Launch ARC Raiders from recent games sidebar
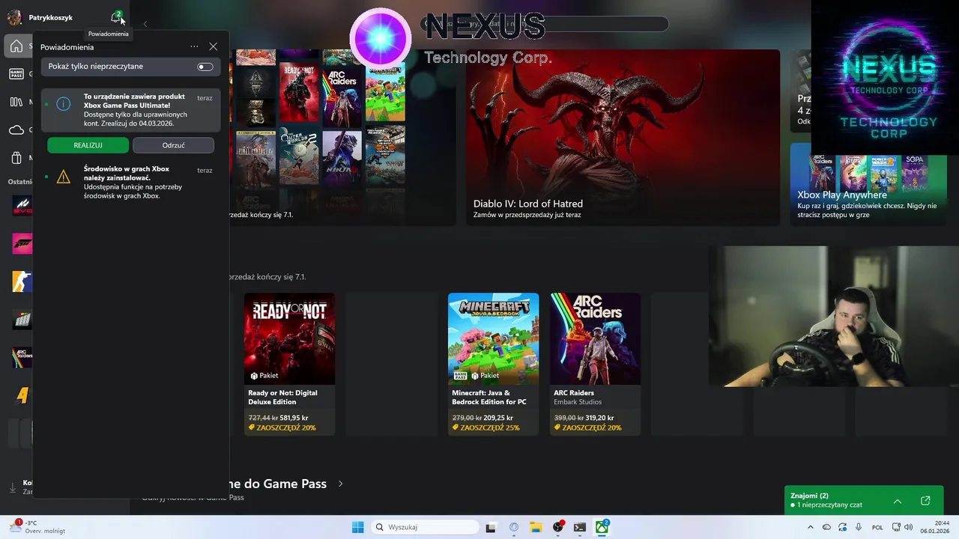The height and width of the screenshot is (539, 959). click(22, 358)
